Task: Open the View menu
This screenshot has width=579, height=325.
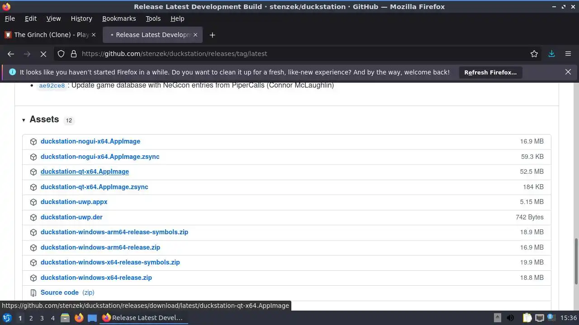Action: [53, 19]
